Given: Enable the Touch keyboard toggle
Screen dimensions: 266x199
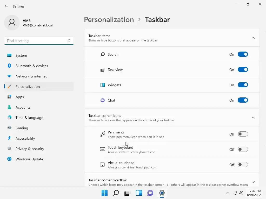Looking at the screenshot, I should pyautogui.click(x=243, y=149).
